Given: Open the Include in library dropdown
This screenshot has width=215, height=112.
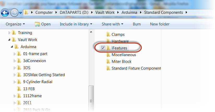Looking at the screenshot, I should tap(76, 24).
